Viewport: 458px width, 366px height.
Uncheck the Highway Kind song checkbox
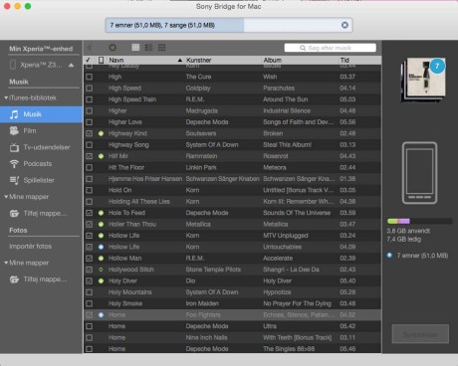[90, 133]
